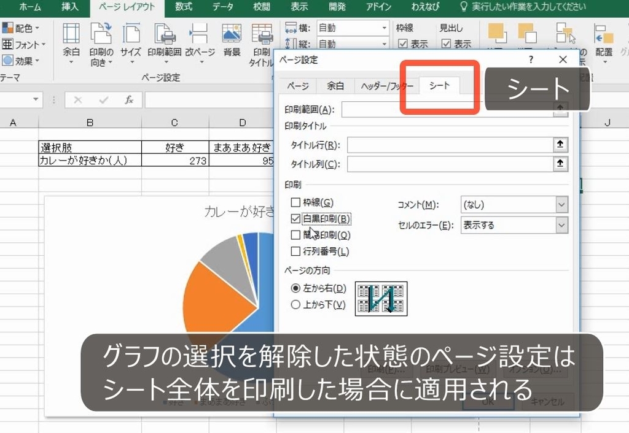The image size is (629, 433).
Task: Select the 左から右(D) radio button
Action: point(295,288)
